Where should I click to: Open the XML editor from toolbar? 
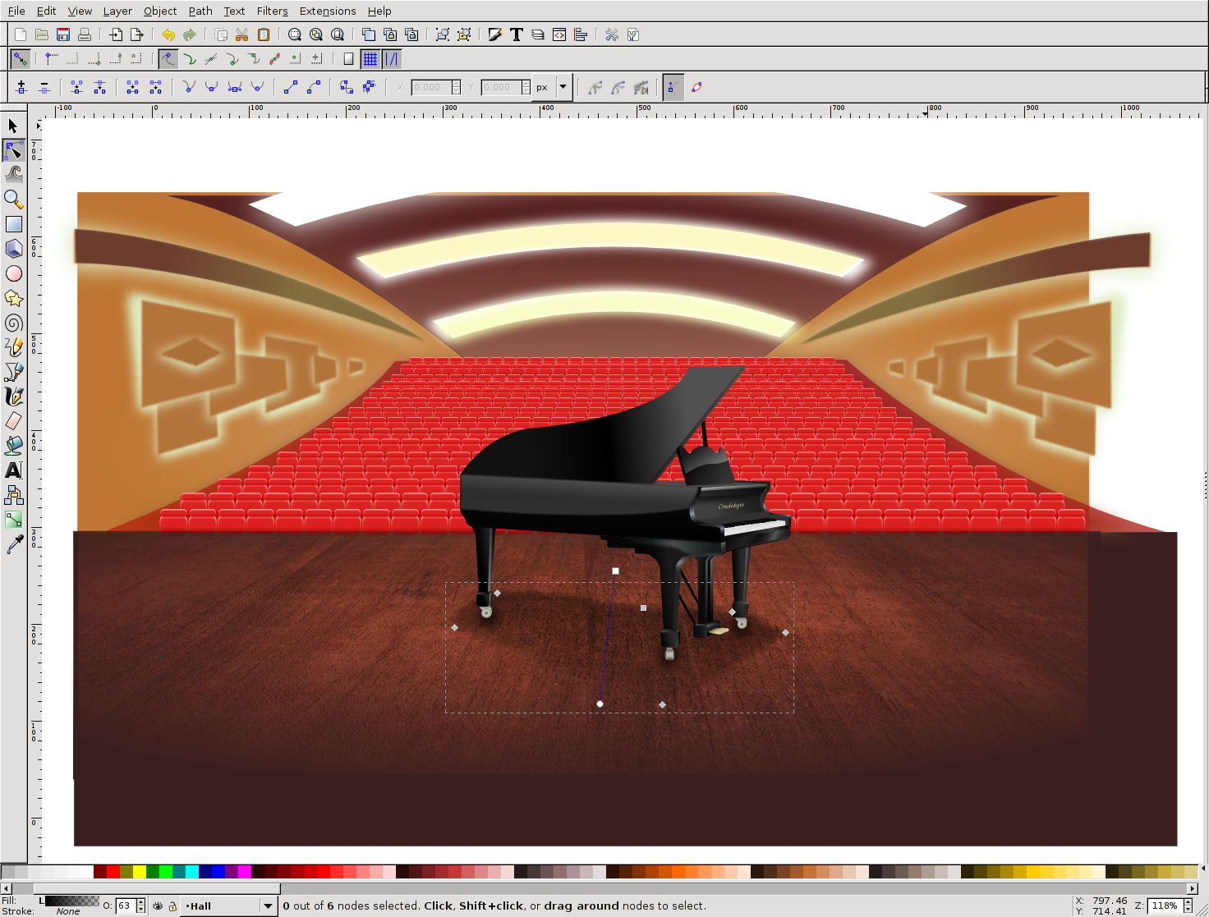[x=559, y=34]
